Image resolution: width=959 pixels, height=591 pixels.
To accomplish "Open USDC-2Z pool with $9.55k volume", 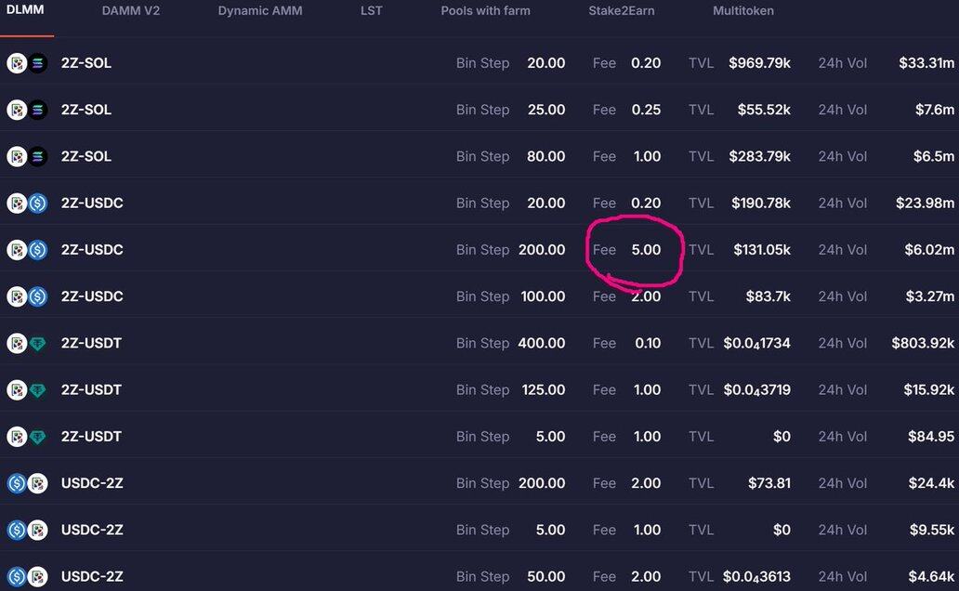I will tap(92, 530).
